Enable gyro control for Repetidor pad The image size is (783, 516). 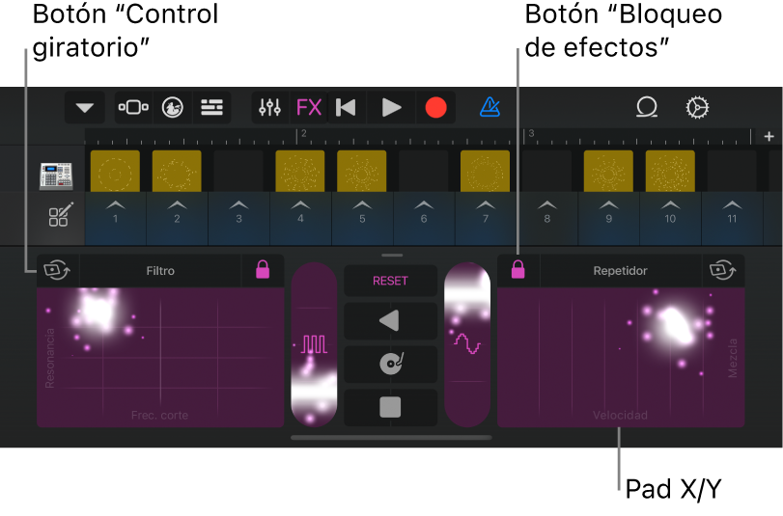tap(723, 270)
